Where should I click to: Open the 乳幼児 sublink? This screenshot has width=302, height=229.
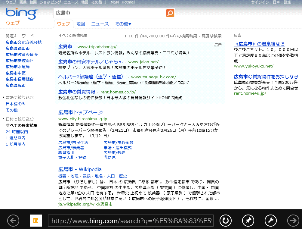[x=109, y=157]
